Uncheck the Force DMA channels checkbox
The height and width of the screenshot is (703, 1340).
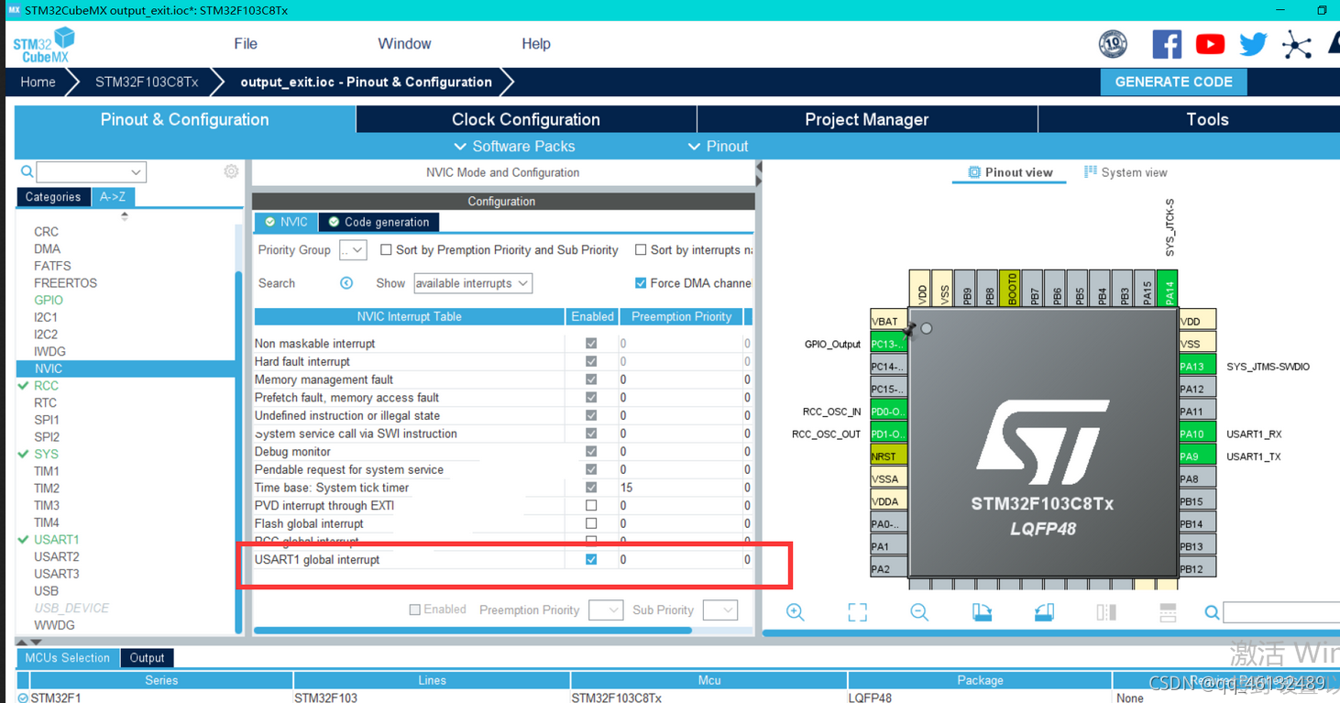tap(641, 283)
